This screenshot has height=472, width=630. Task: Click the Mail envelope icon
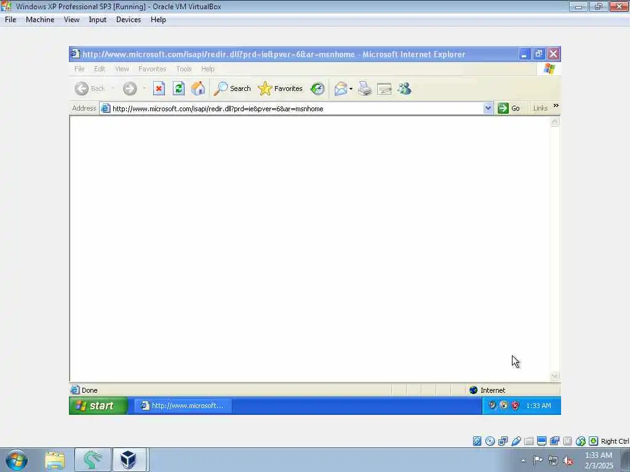[x=340, y=88]
